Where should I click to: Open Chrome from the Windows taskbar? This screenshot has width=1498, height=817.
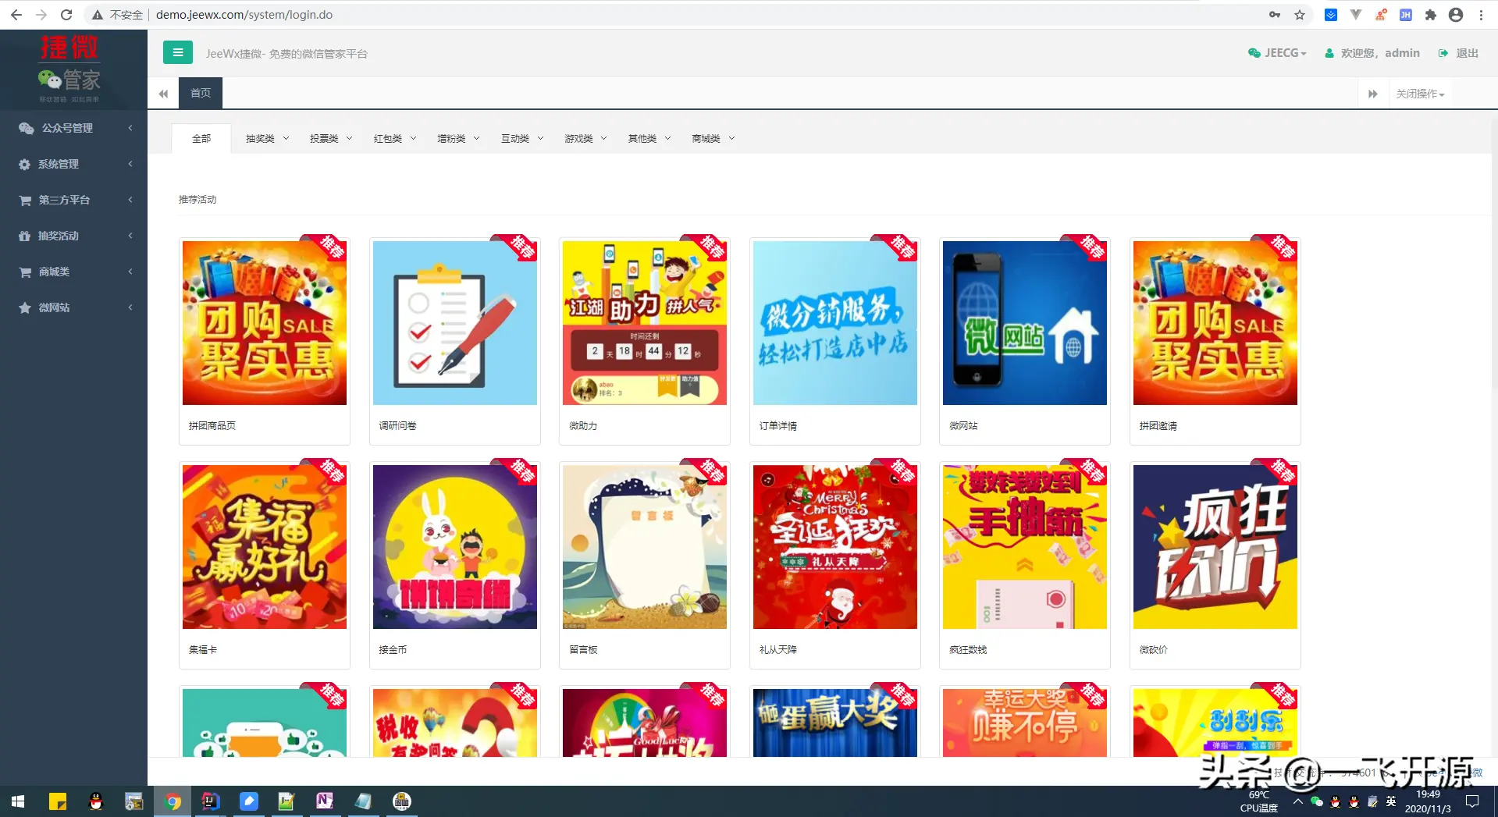click(x=173, y=801)
